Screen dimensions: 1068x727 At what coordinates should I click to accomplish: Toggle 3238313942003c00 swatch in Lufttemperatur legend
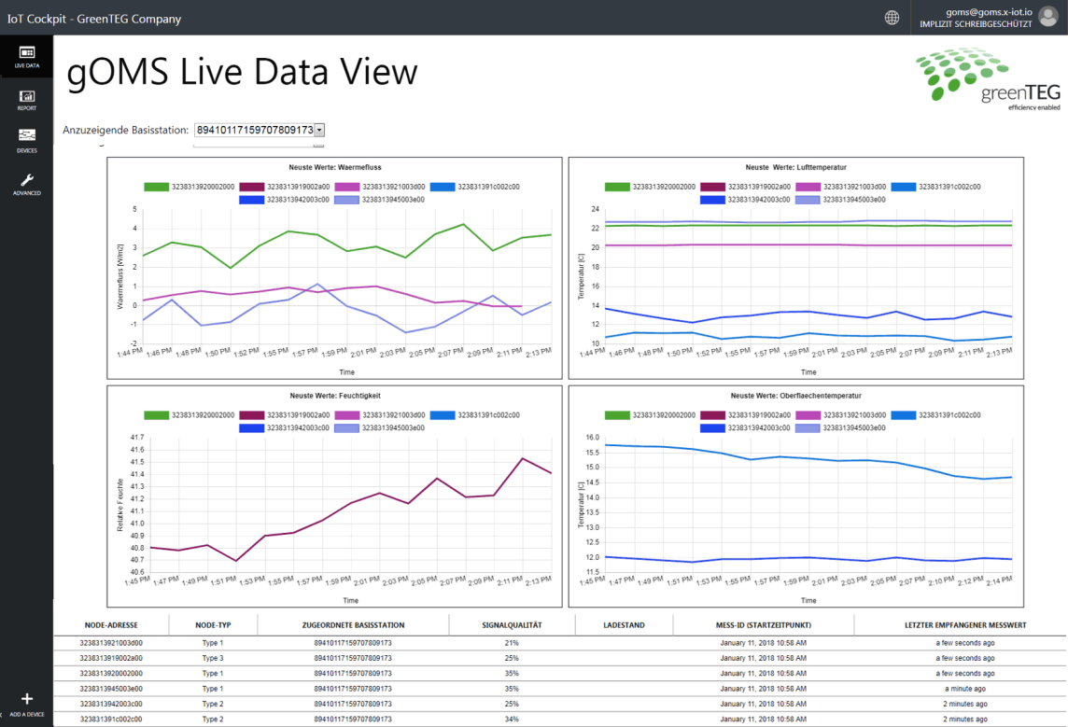(x=712, y=200)
